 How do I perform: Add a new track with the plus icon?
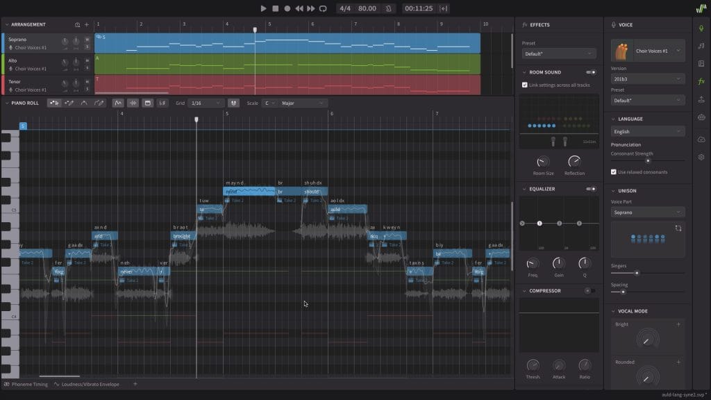coord(87,24)
